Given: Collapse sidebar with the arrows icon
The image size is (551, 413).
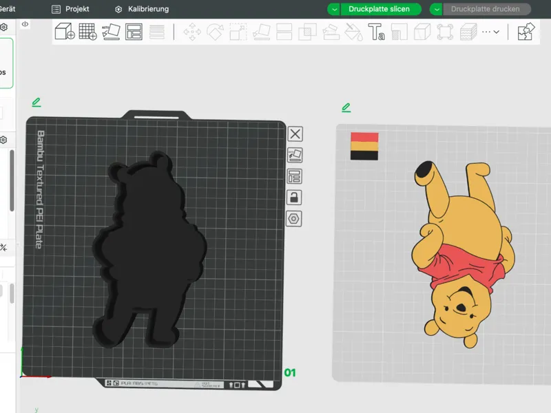Looking at the screenshot, I should (x=25, y=24).
